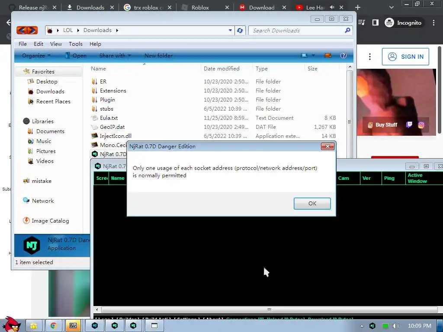Select Downloads in the address breadcrumb
This screenshot has height=332, width=443.
97,30
